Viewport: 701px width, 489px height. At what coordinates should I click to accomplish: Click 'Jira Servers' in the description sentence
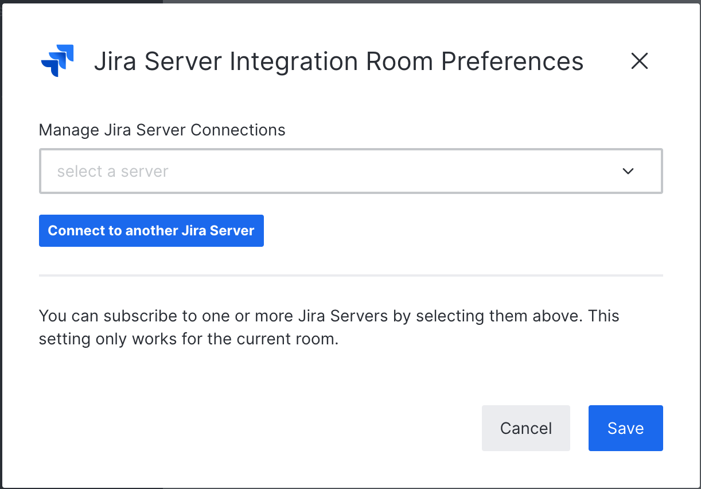[342, 316]
